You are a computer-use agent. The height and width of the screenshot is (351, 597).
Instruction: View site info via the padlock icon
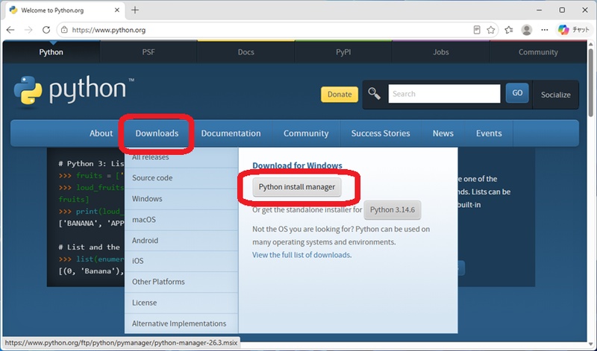(64, 30)
